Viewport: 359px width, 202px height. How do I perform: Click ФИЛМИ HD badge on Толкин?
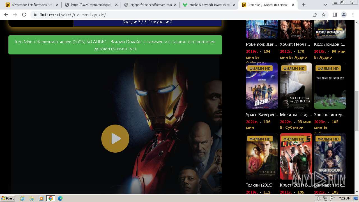pos(260,139)
